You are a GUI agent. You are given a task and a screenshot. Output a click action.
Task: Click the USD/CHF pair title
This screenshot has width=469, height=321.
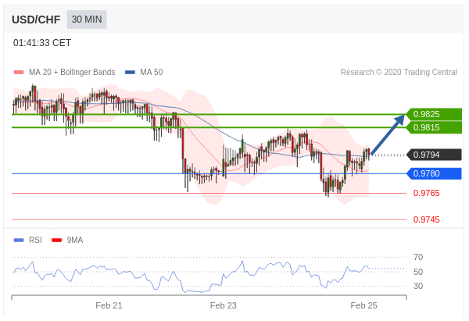pyautogui.click(x=36, y=20)
